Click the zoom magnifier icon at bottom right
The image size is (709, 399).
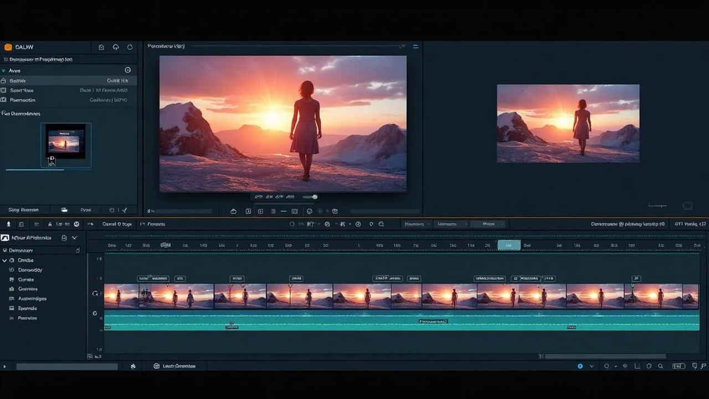tap(661, 366)
